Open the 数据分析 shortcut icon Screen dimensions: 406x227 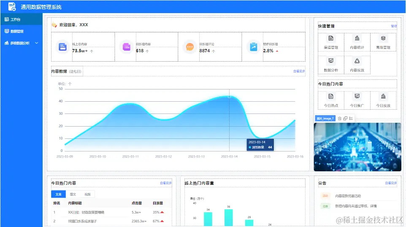coord(331,61)
